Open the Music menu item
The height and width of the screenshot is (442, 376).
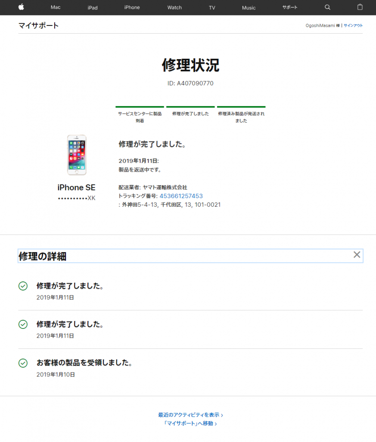click(x=249, y=8)
